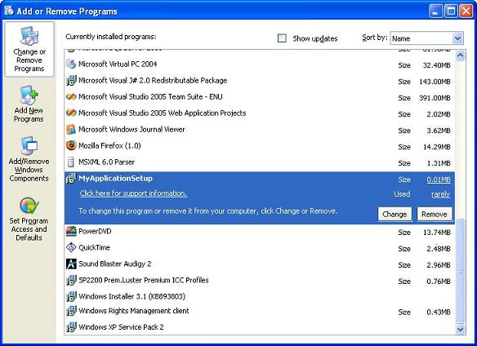The image size is (477, 346).
Task: Click the scrollbar down arrow
Action: tap(461, 330)
